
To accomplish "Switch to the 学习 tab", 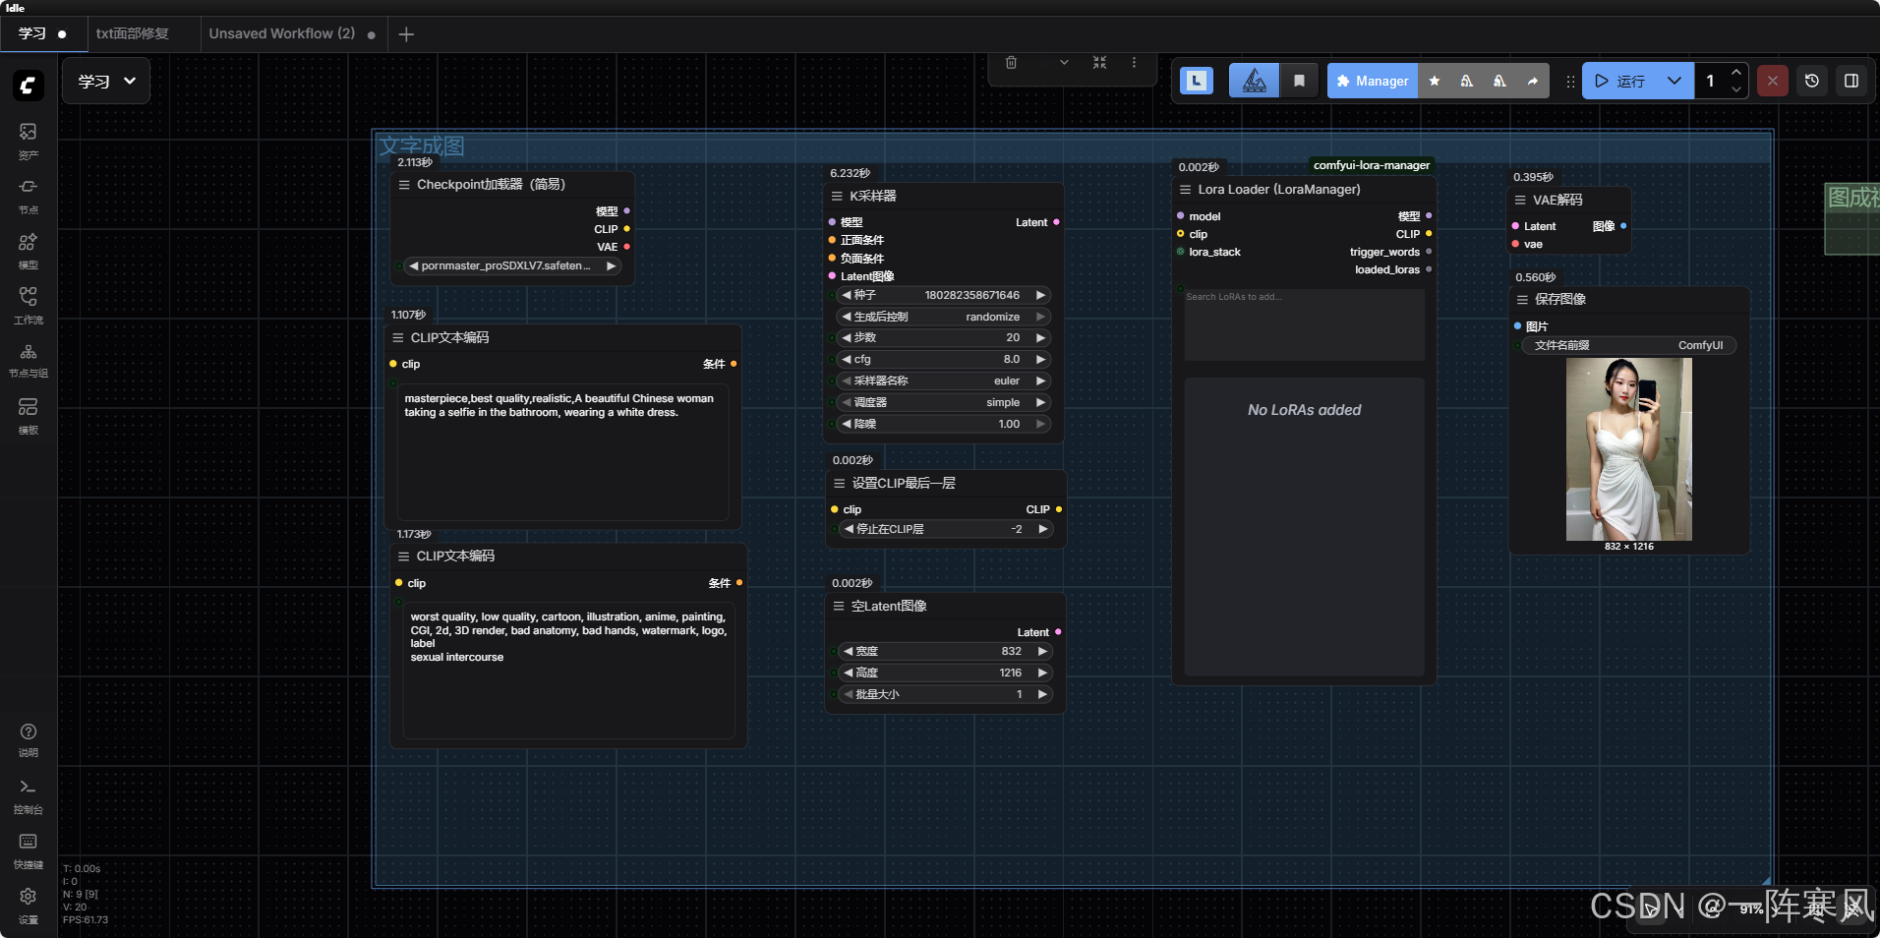I will pos(42,33).
